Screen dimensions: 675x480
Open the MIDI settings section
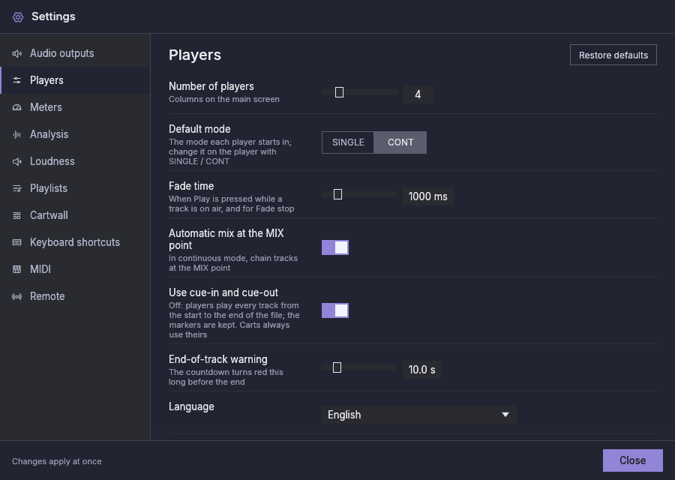(x=75, y=269)
